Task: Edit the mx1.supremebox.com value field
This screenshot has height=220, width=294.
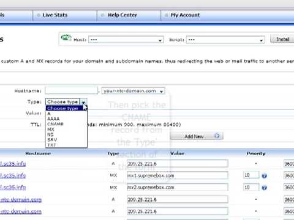Action: [177, 175]
